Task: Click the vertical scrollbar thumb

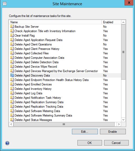Action: click(x=123, y=52)
